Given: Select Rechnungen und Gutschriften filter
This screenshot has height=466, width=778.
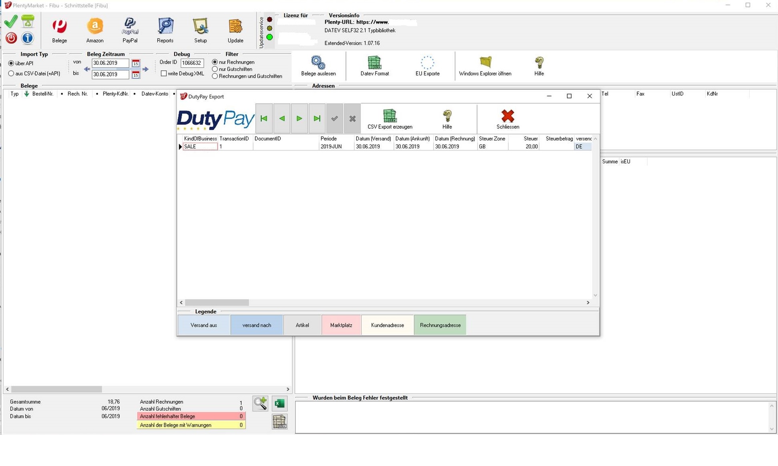Looking at the screenshot, I should pyautogui.click(x=215, y=76).
